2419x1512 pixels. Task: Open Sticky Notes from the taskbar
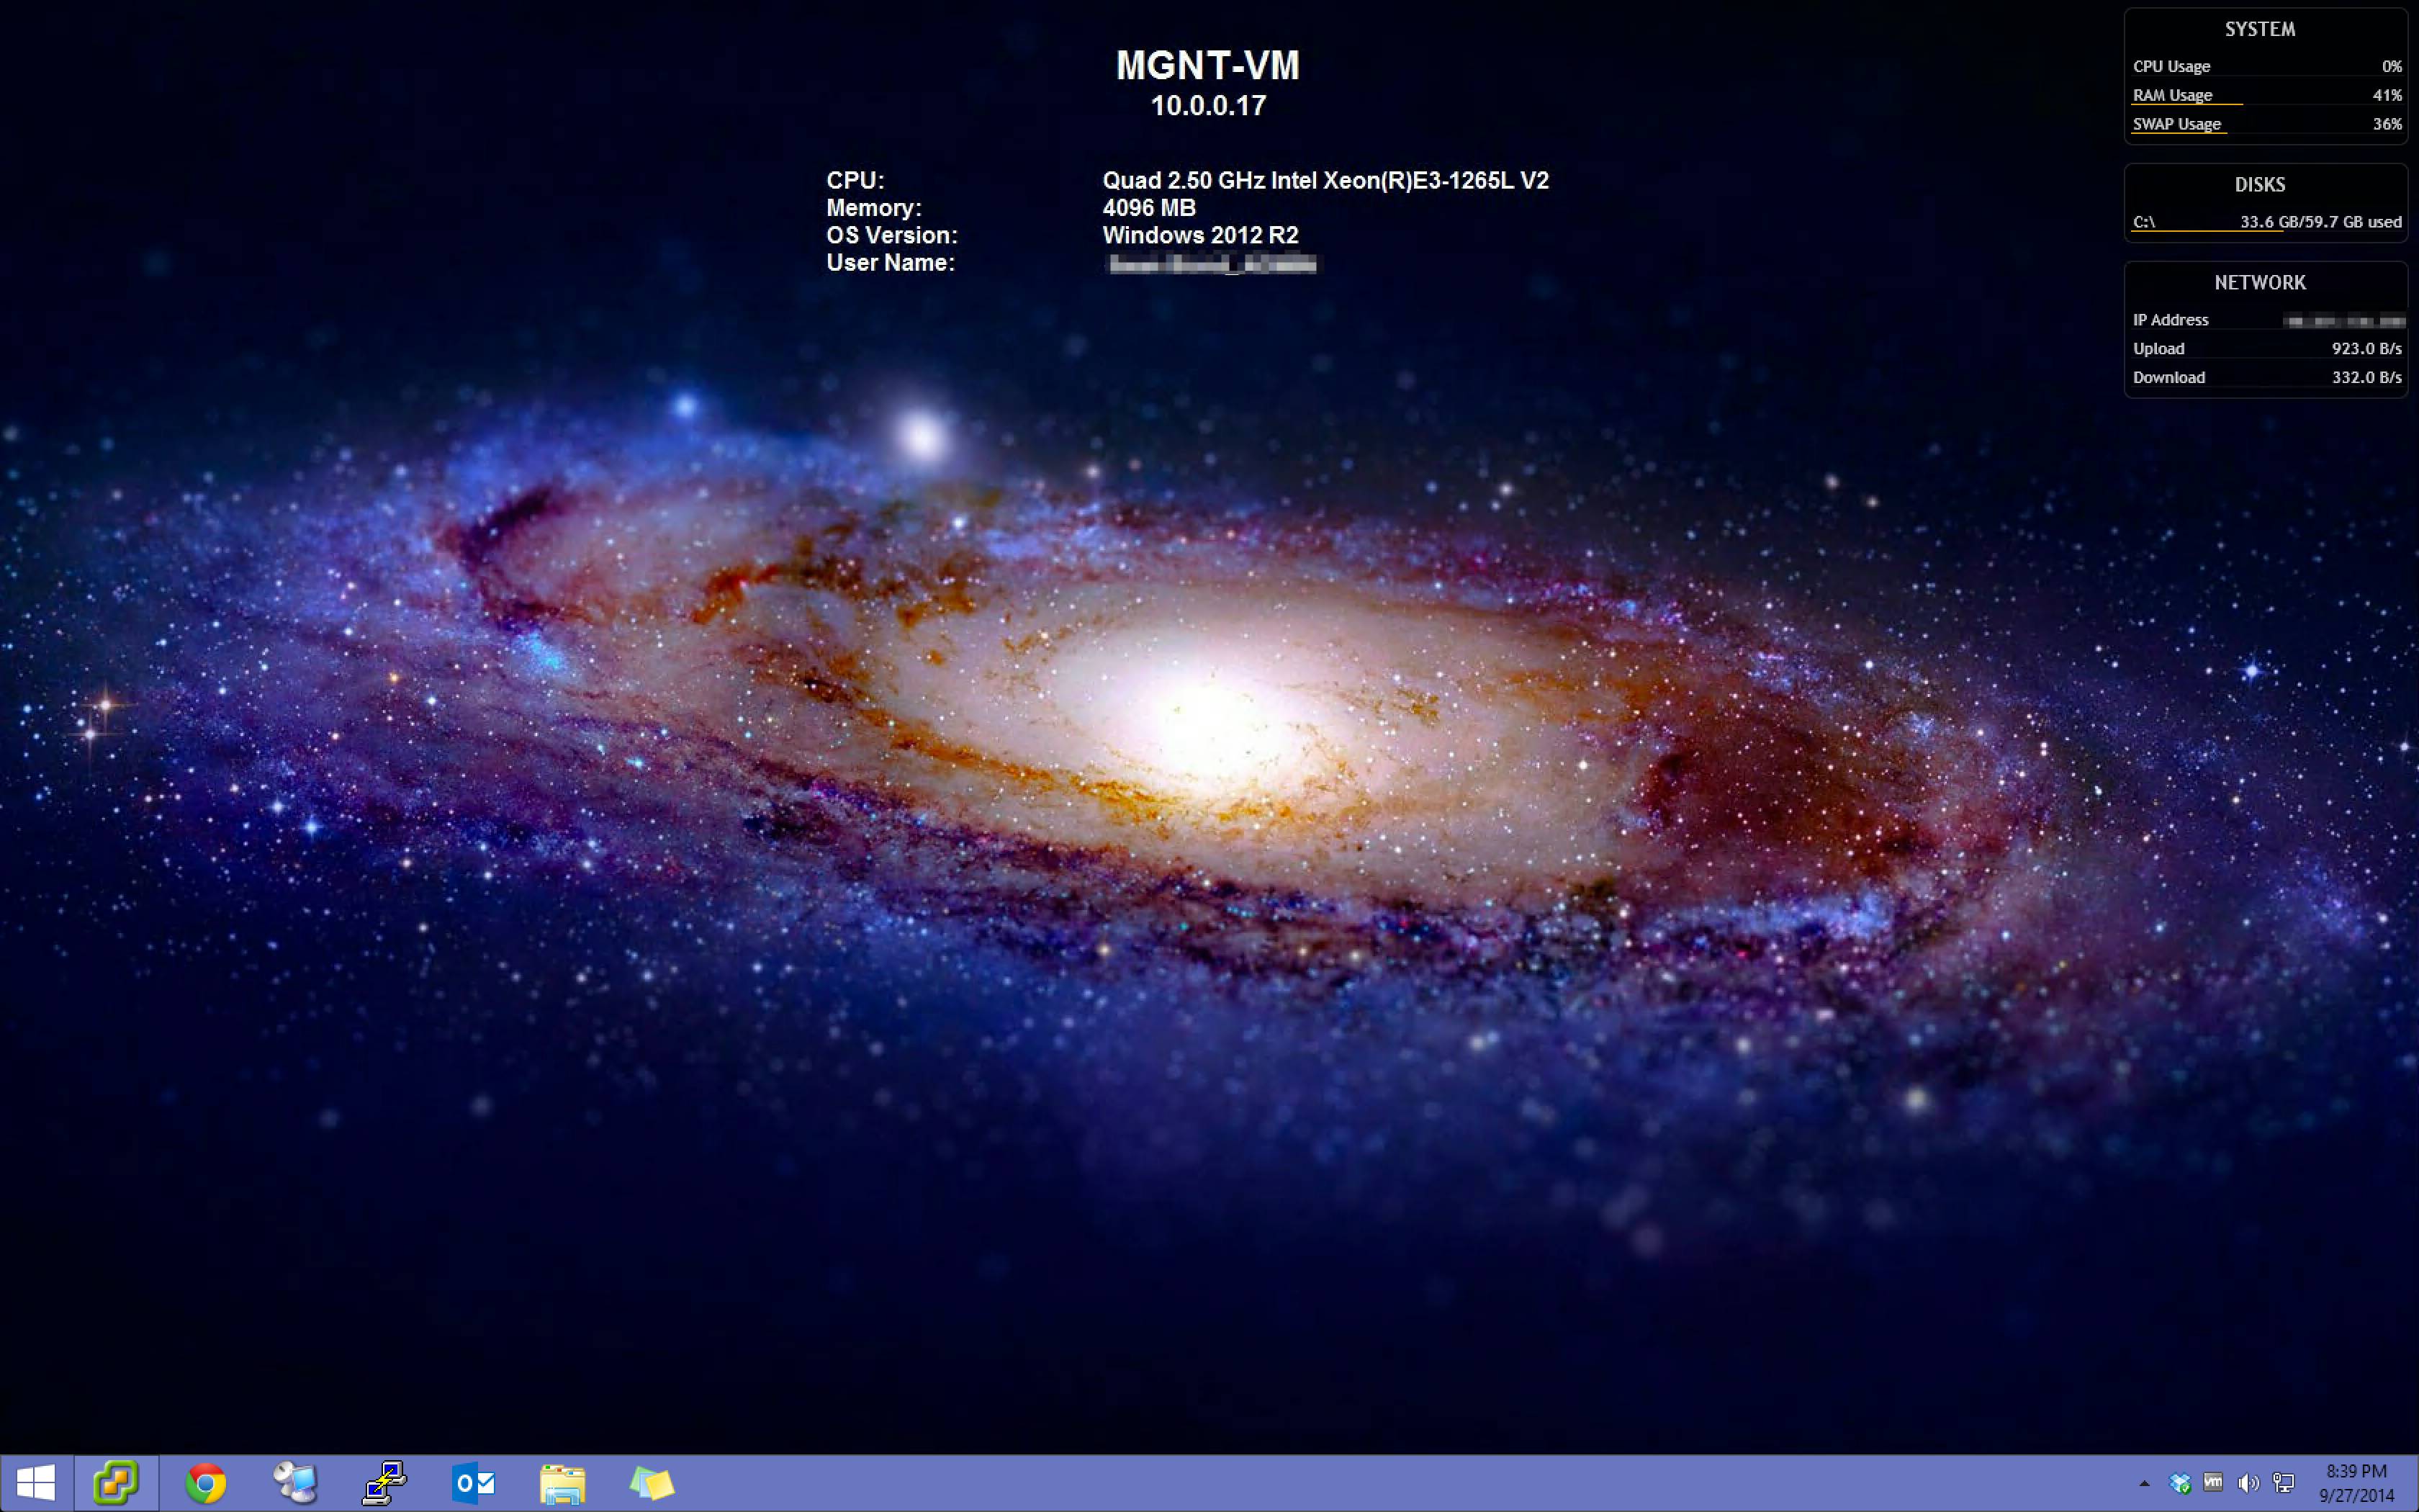click(x=652, y=1483)
